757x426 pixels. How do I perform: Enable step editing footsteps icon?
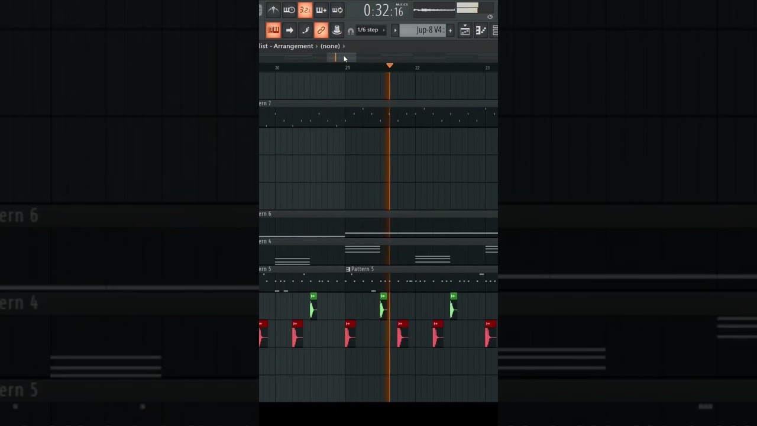(305, 30)
